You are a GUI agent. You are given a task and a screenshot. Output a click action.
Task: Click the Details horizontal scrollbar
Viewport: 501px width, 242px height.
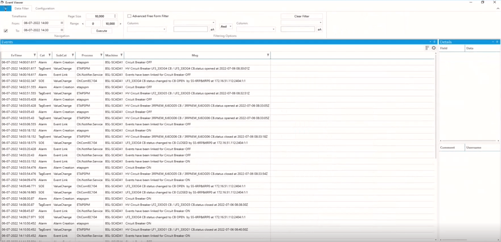[x=469, y=141]
